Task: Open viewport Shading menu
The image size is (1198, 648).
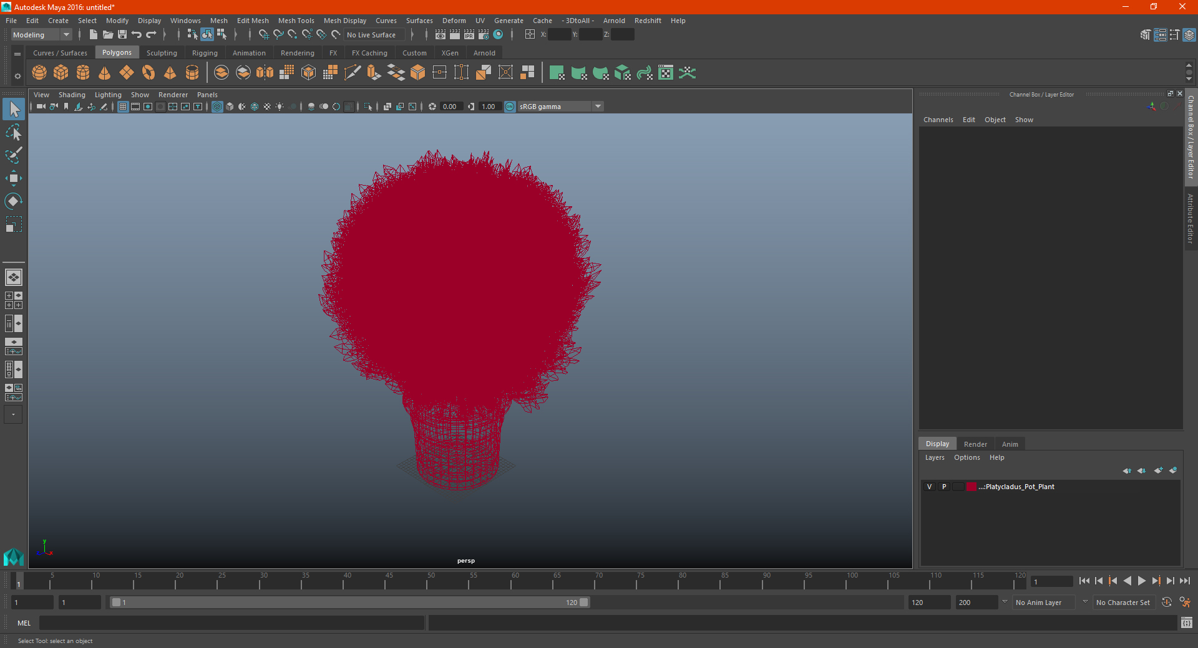Action: 72,95
